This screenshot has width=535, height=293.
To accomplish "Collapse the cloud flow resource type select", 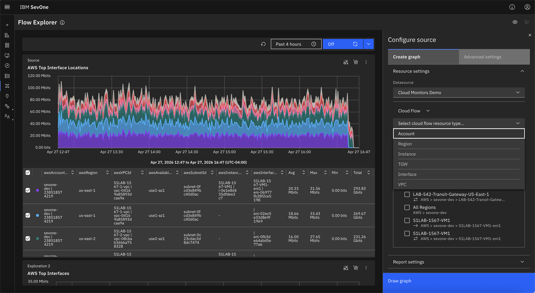I will 459,123.
